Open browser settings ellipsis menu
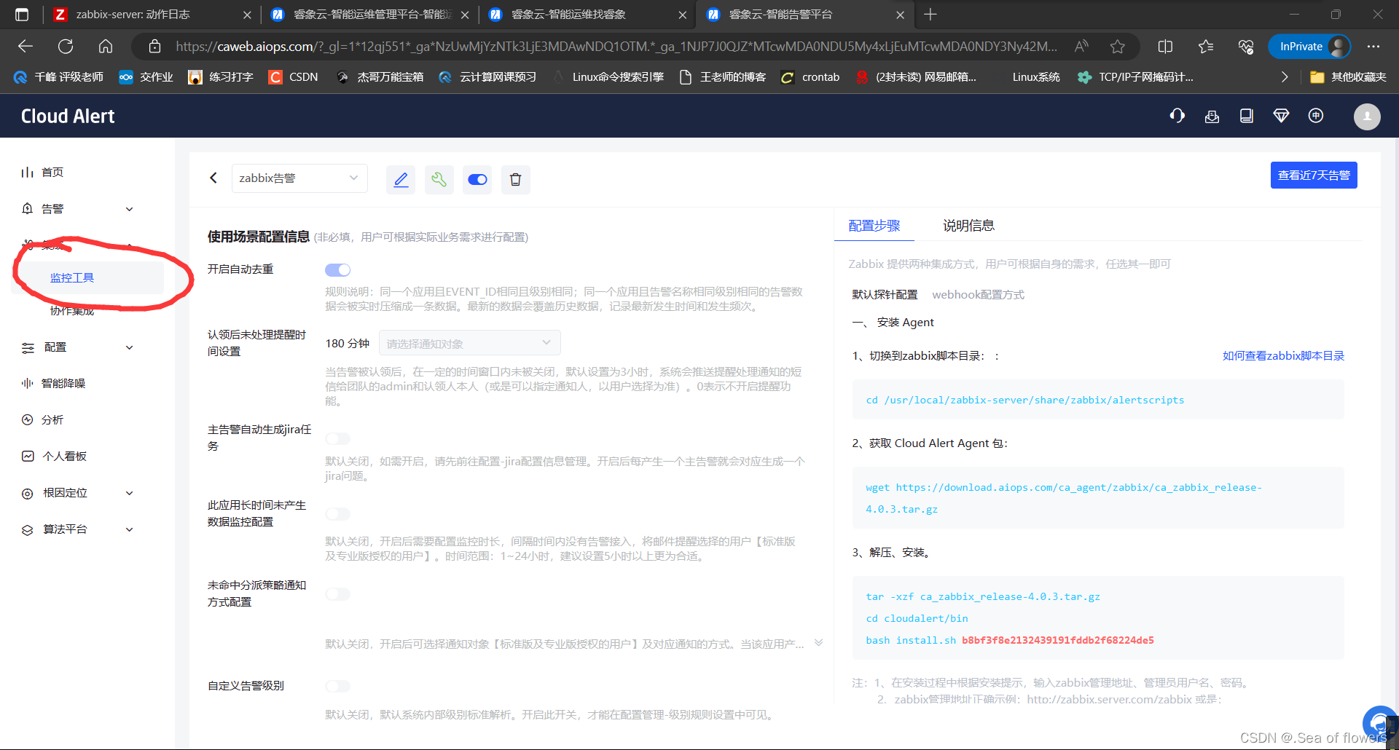The width and height of the screenshot is (1399, 750). [x=1373, y=47]
